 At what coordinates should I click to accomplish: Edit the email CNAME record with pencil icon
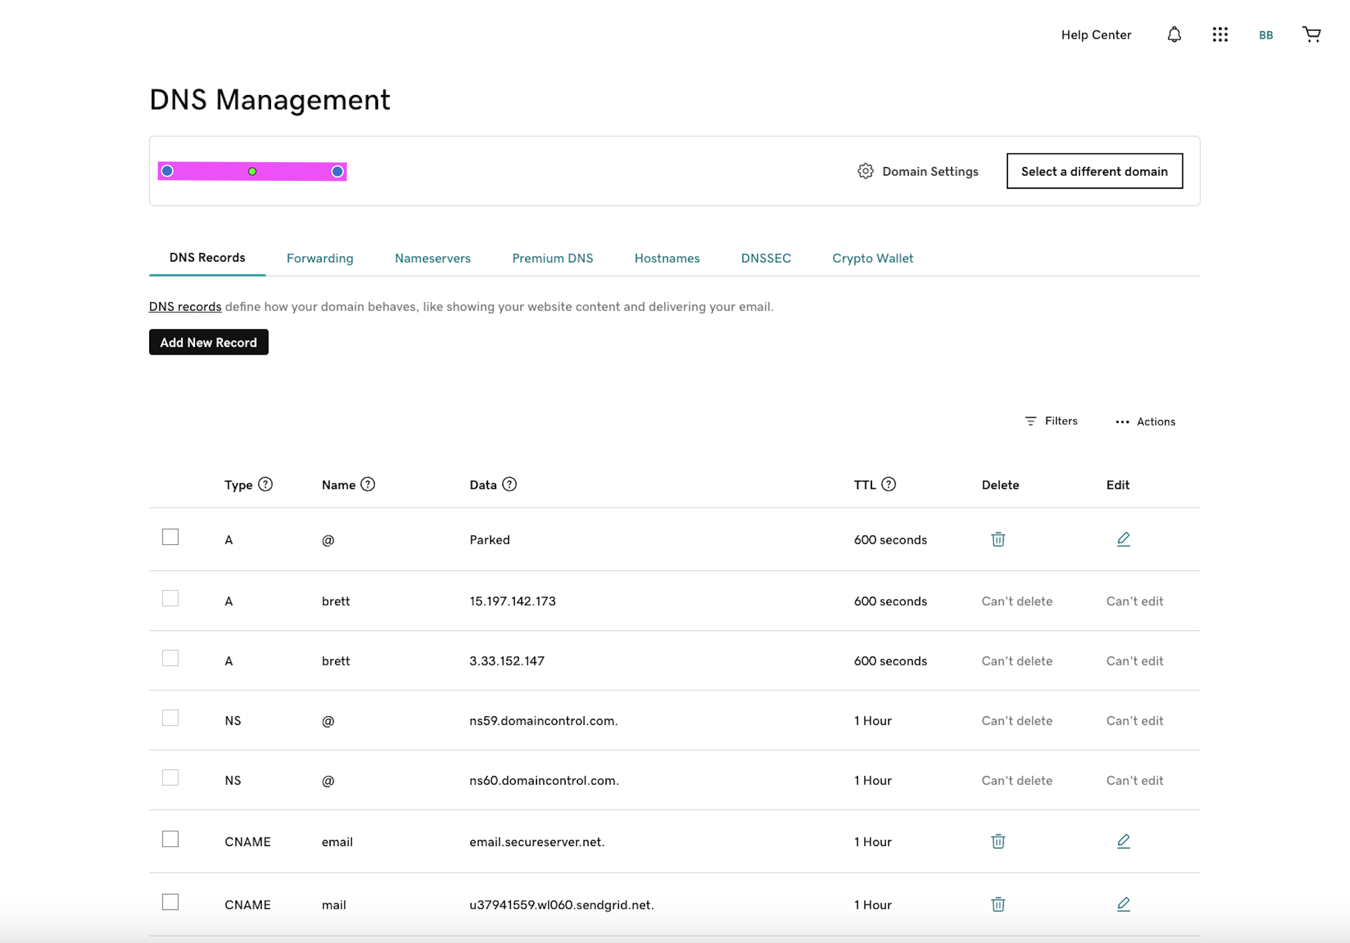[1124, 841]
